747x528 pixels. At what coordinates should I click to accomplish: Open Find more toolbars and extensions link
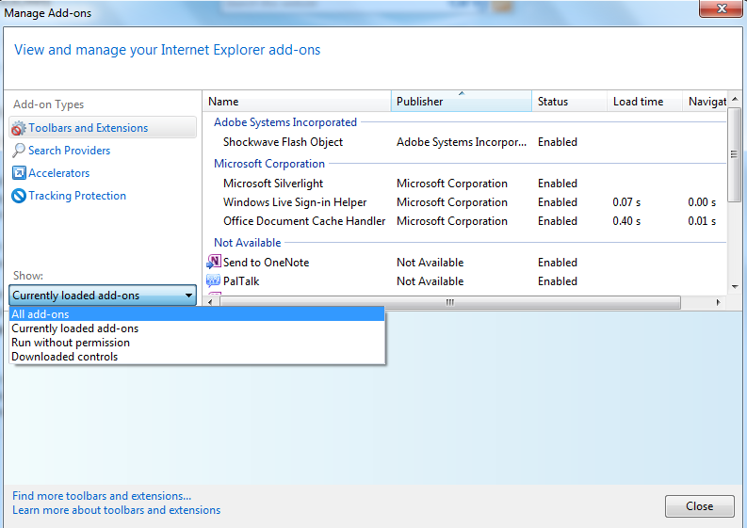[102, 496]
